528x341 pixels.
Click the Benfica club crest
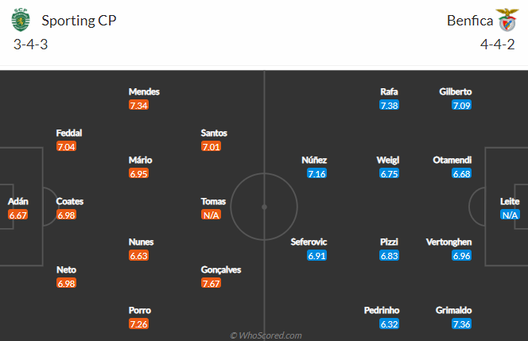pyautogui.click(x=507, y=20)
